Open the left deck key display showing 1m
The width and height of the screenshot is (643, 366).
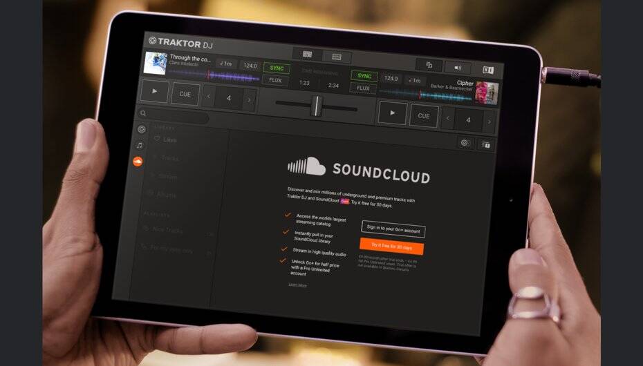click(226, 64)
